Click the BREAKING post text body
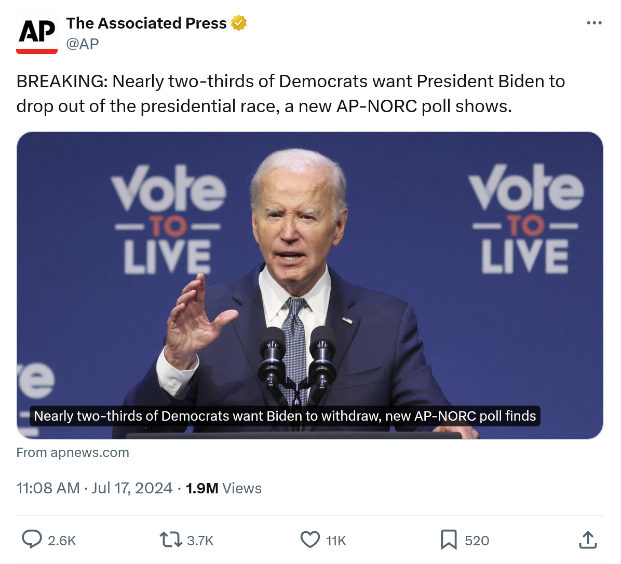Image resolution: width=621 pixels, height=564 pixels. pos(291,93)
